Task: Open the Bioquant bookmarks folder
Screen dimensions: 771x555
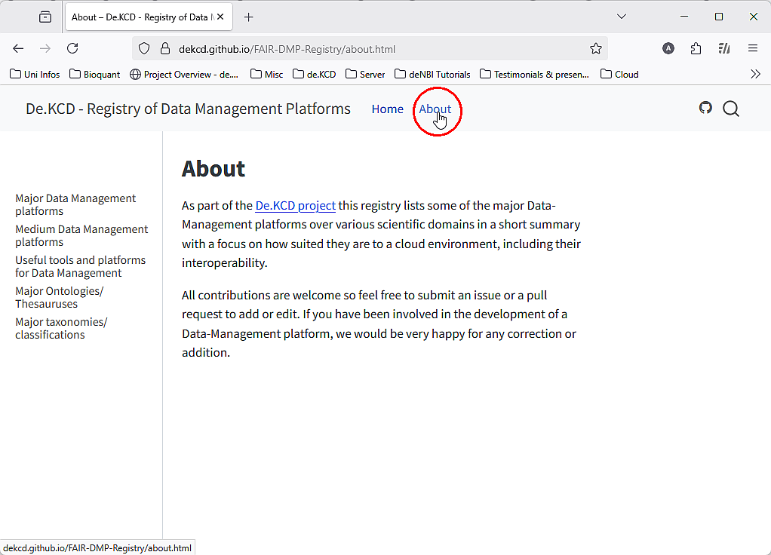Action: 95,74
